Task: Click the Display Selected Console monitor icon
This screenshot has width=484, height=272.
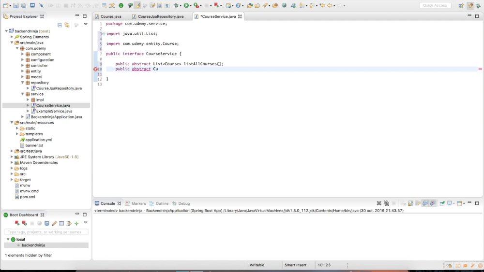Action: pyautogui.click(x=450, y=203)
